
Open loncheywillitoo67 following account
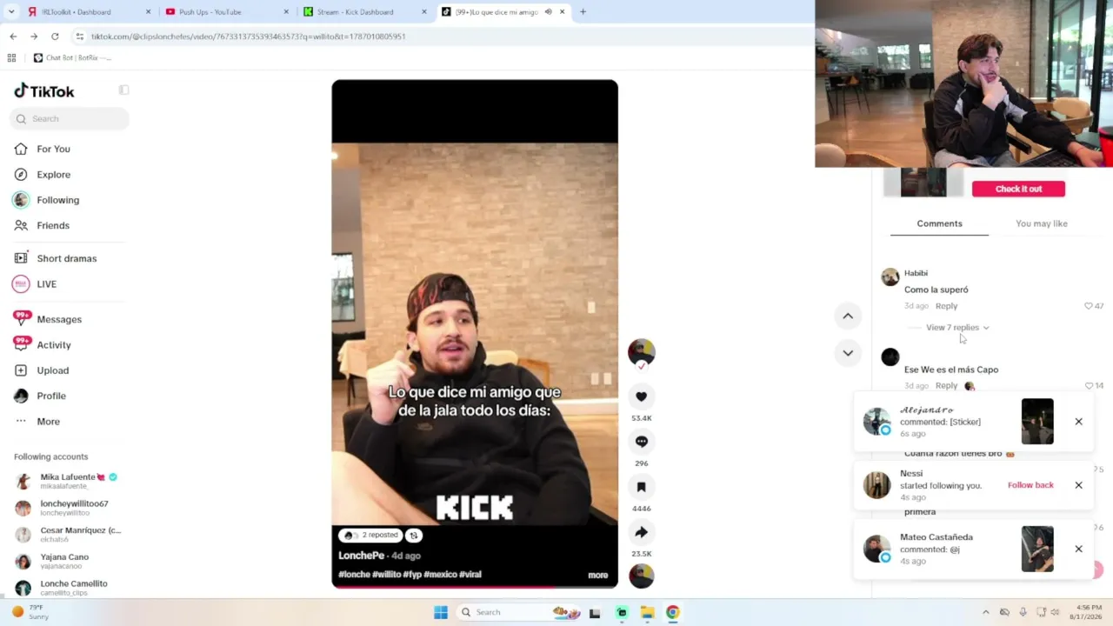point(67,508)
